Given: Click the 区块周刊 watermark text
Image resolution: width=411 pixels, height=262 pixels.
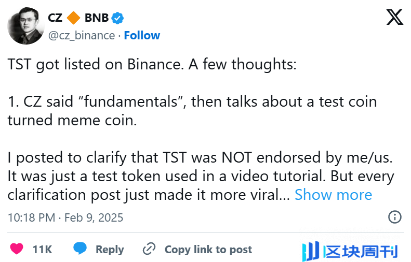Looking at the screenshot, I should (x=361, y=252).
